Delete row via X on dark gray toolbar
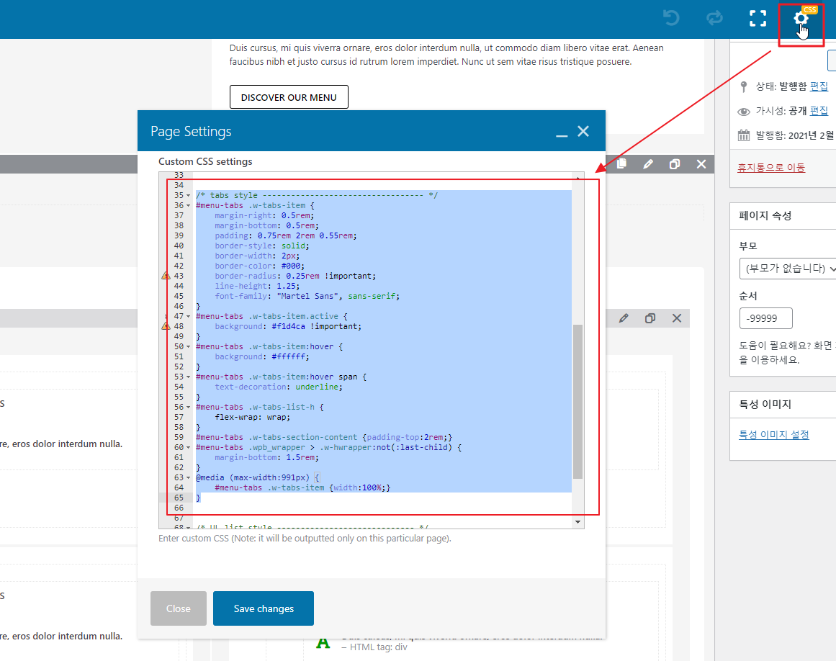Screen dimensions: 836x661 coord(701,164)
